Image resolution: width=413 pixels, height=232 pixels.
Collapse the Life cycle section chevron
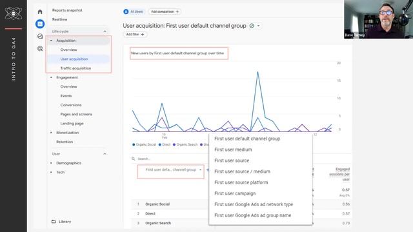(105, 32)
